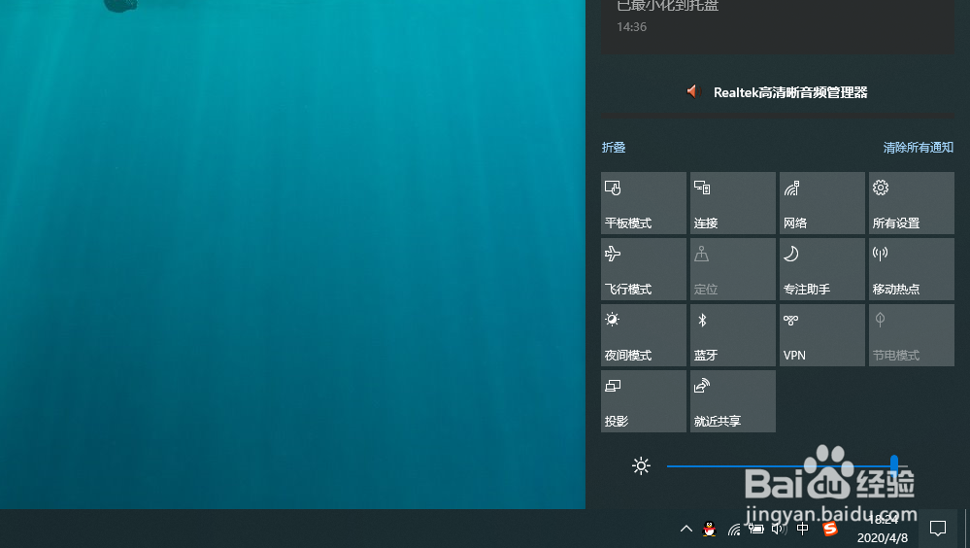Toggle 节电模式 battery saver tile
Viewport: 970px width, 548px height.
coord(911,335)
